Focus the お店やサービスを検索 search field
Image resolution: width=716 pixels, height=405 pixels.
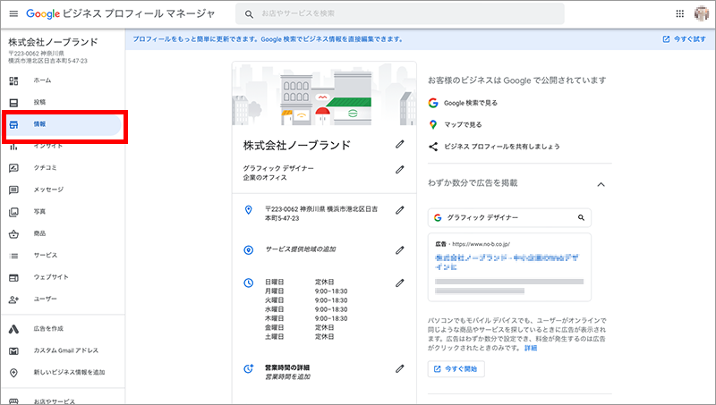tap(399, 13)
